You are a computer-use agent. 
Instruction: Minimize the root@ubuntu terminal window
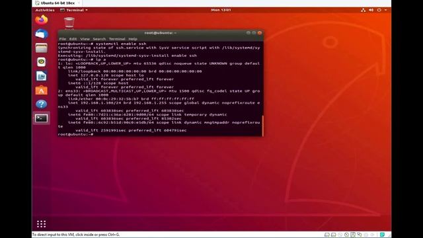(x=249, y=32)
